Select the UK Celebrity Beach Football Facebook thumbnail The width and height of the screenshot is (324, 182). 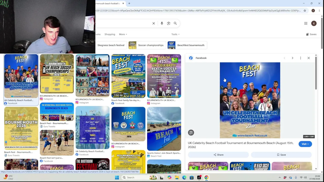point(21,76)
